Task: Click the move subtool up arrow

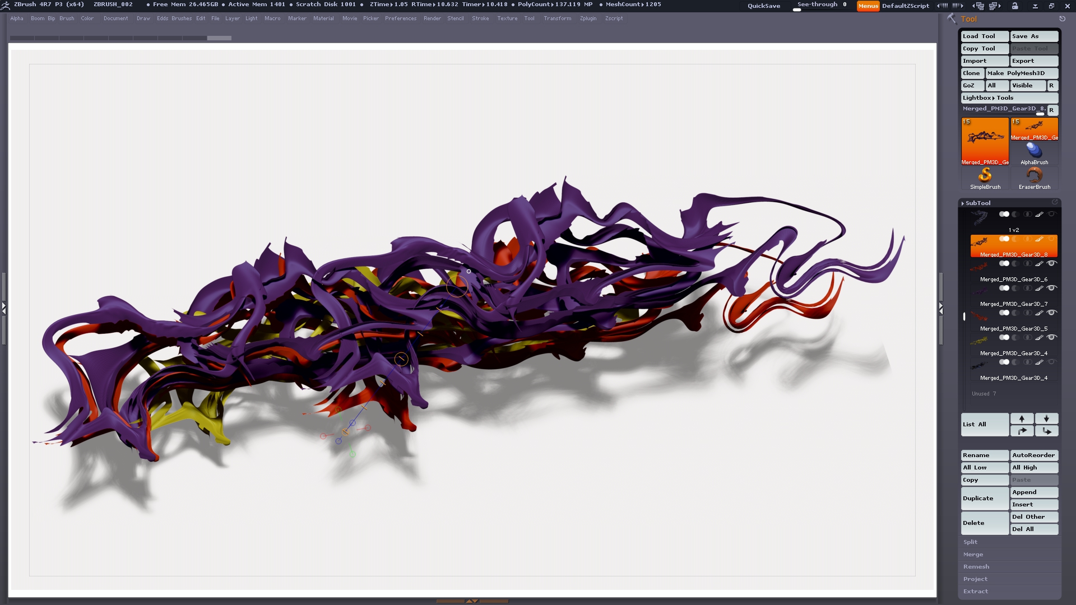Action: (x=1022, y=419)
